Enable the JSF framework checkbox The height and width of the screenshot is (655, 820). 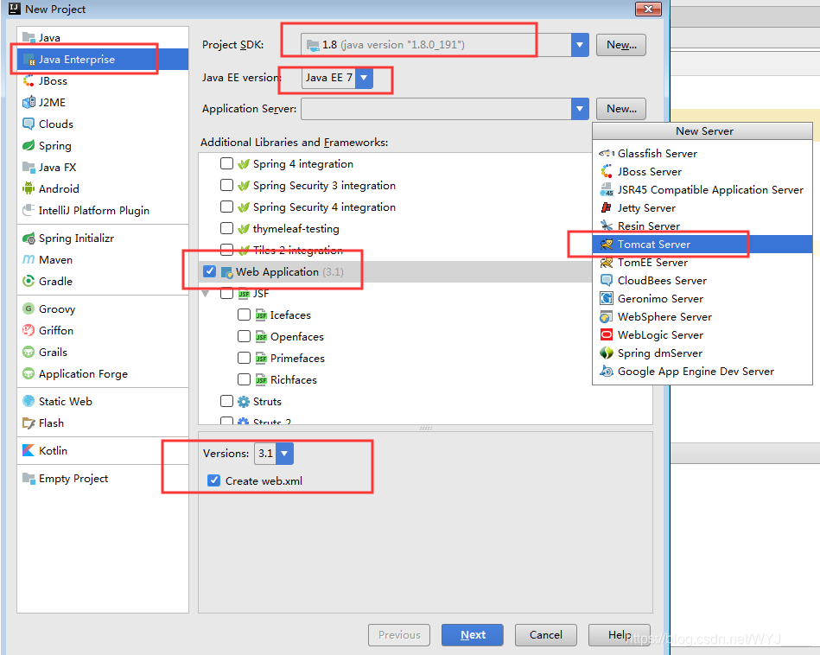pyautogui.click(x=227, y=293)
